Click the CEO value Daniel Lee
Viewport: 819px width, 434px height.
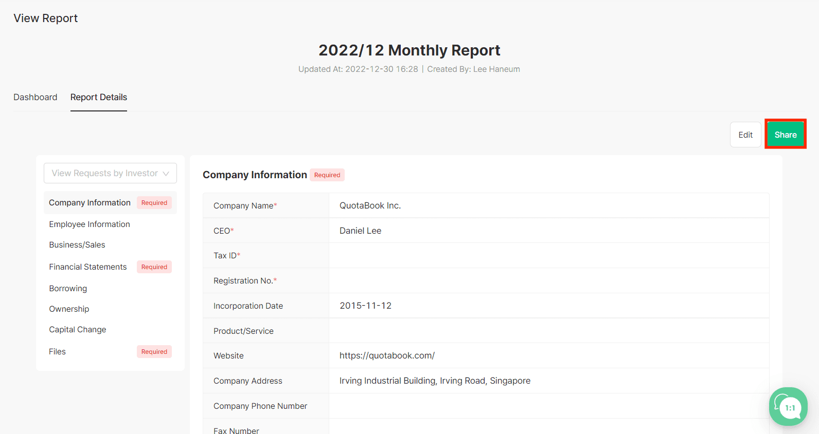pos(360,231)
